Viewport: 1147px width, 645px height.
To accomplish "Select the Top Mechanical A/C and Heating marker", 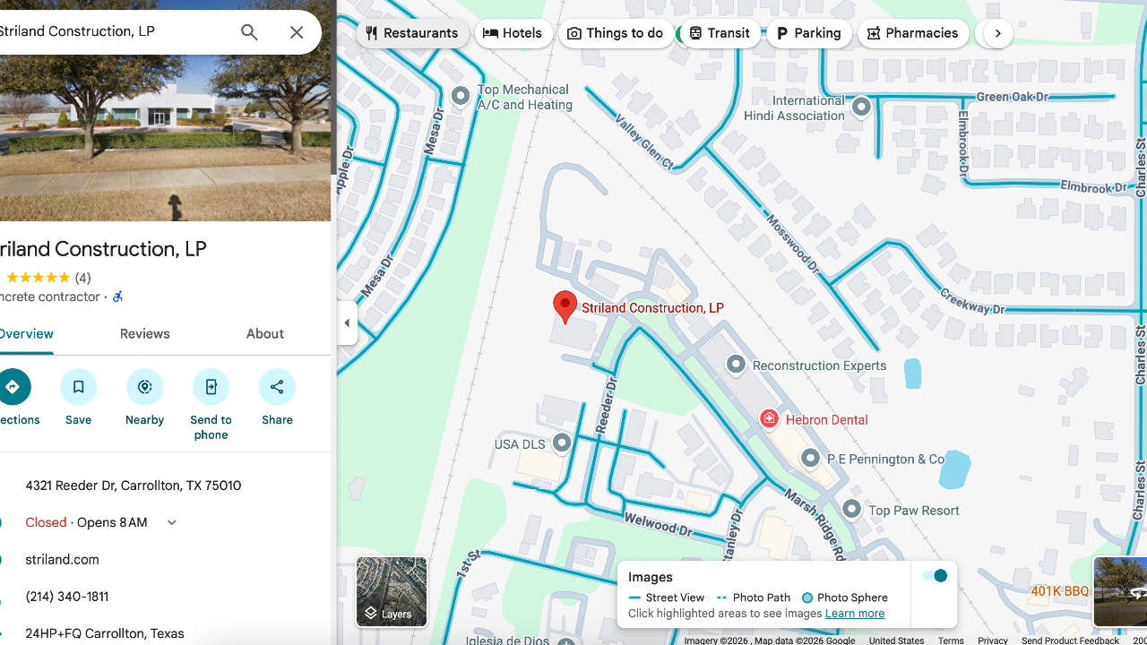I will 461,96.
